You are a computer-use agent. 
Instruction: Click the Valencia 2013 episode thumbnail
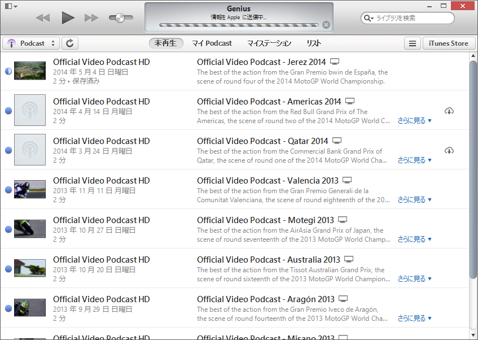[x=30, y=189]
